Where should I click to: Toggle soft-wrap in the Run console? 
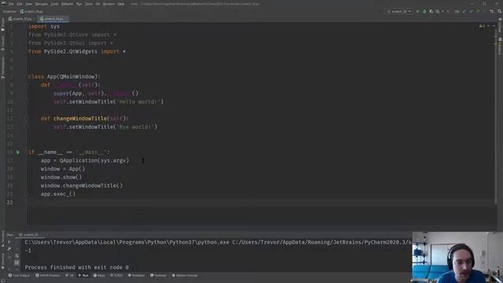pyautogui.click(x=17, y=255)
